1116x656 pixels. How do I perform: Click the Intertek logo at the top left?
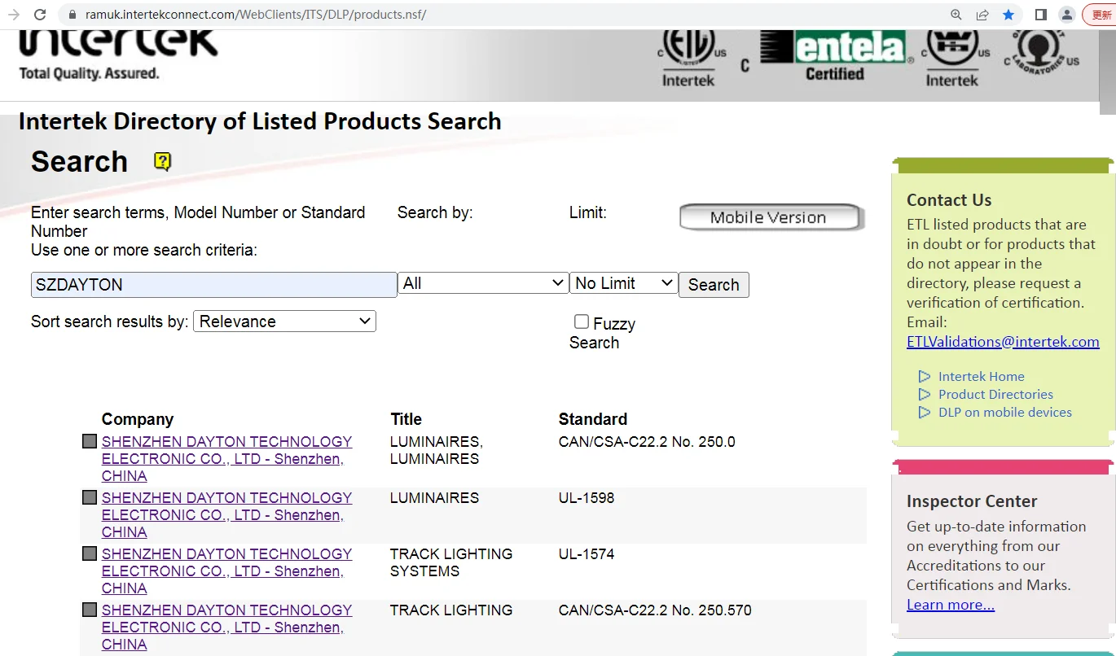click(x=119, y=43)
